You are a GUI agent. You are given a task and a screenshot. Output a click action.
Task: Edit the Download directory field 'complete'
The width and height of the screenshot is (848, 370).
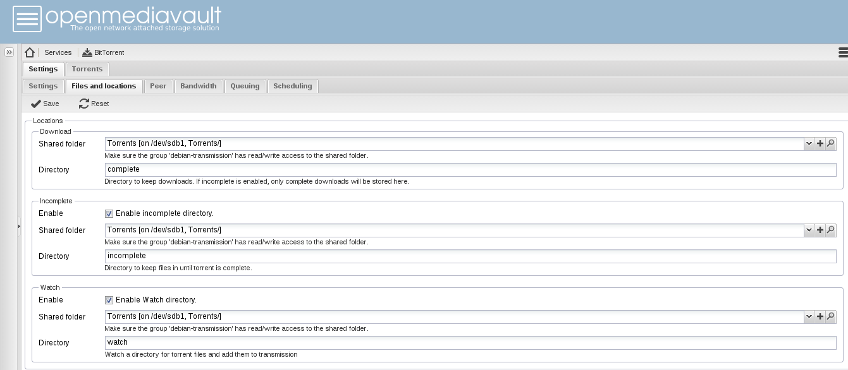470,170
